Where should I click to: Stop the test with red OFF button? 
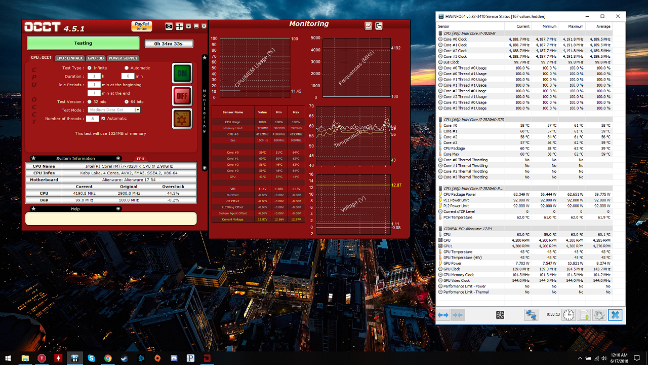pyautogui.click(x=182, y=96)
